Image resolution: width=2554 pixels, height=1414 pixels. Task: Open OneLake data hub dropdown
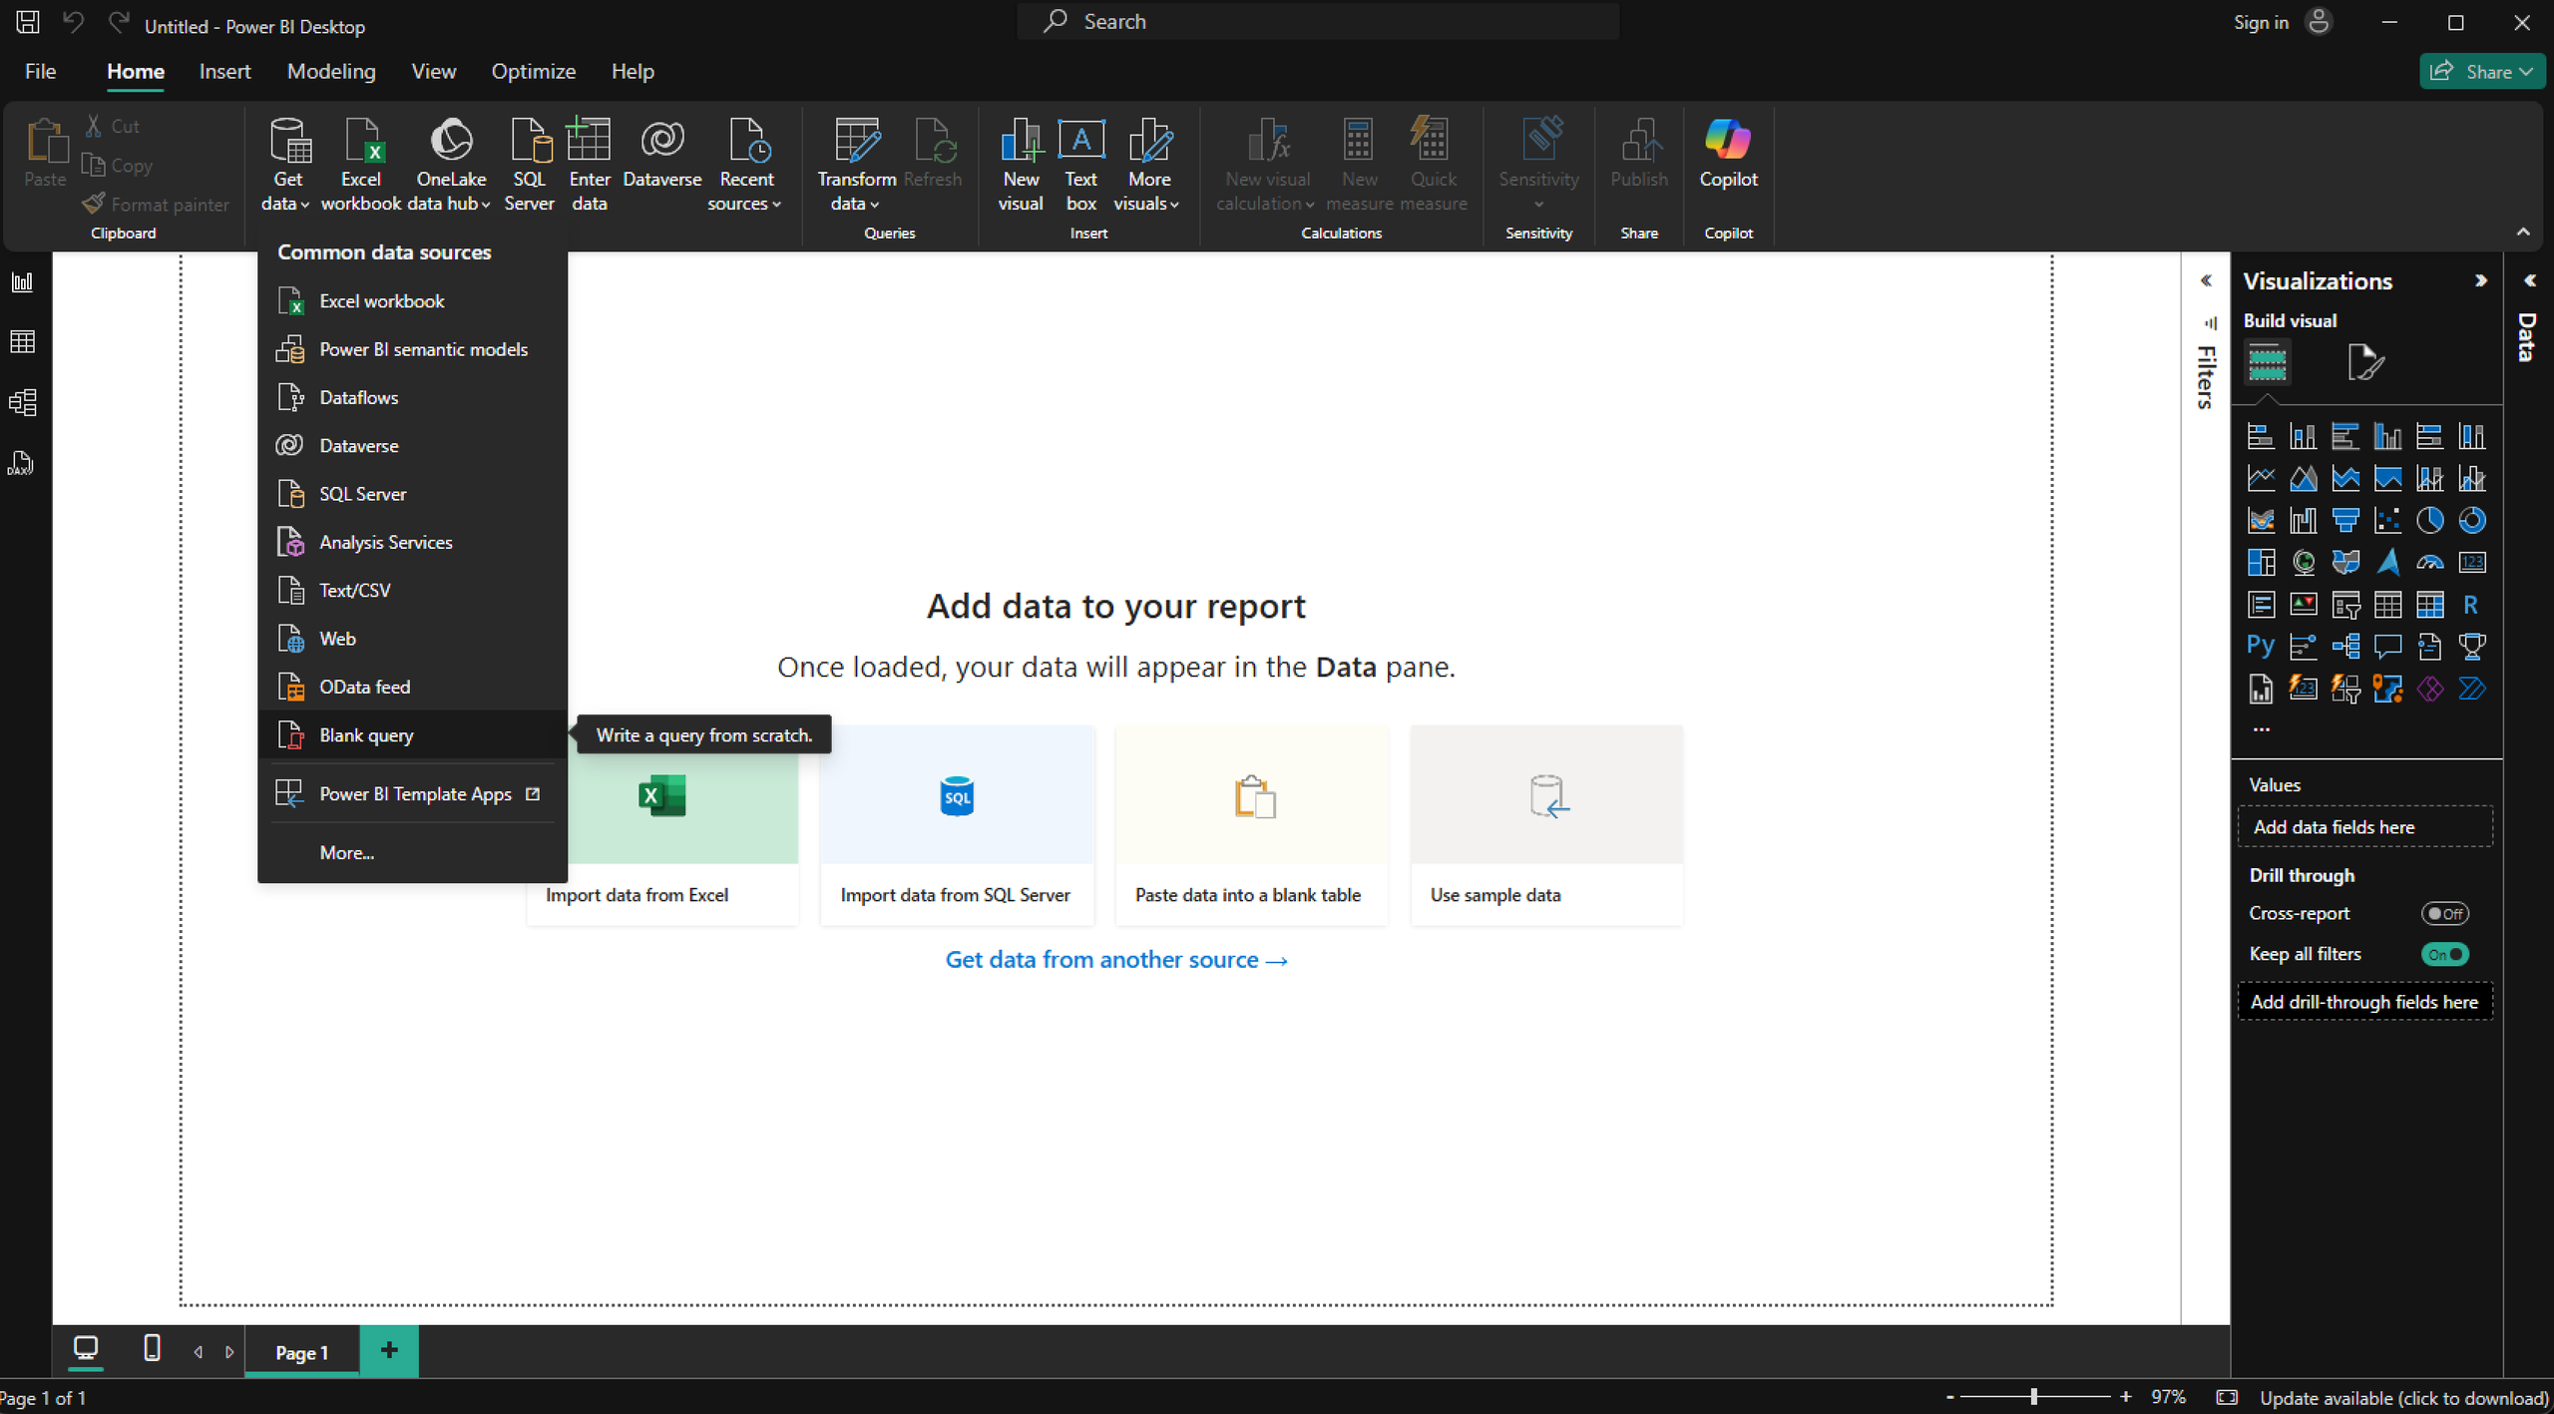451,165
